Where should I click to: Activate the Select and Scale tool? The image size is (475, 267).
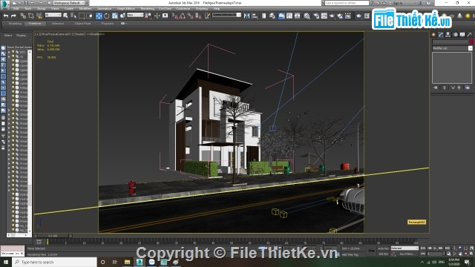(x=115, y=16)
